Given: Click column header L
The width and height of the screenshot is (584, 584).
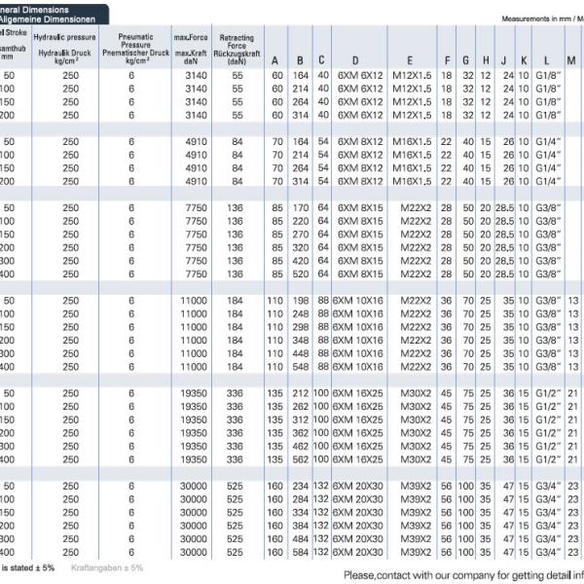Looking at the screenshot, I should 546,60.
